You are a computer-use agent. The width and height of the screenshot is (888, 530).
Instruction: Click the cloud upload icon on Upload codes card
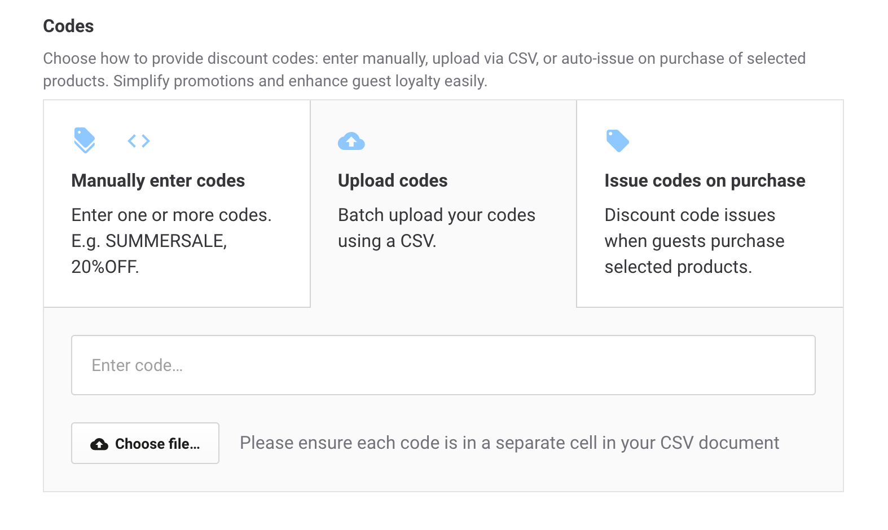(x=351, y=141)
